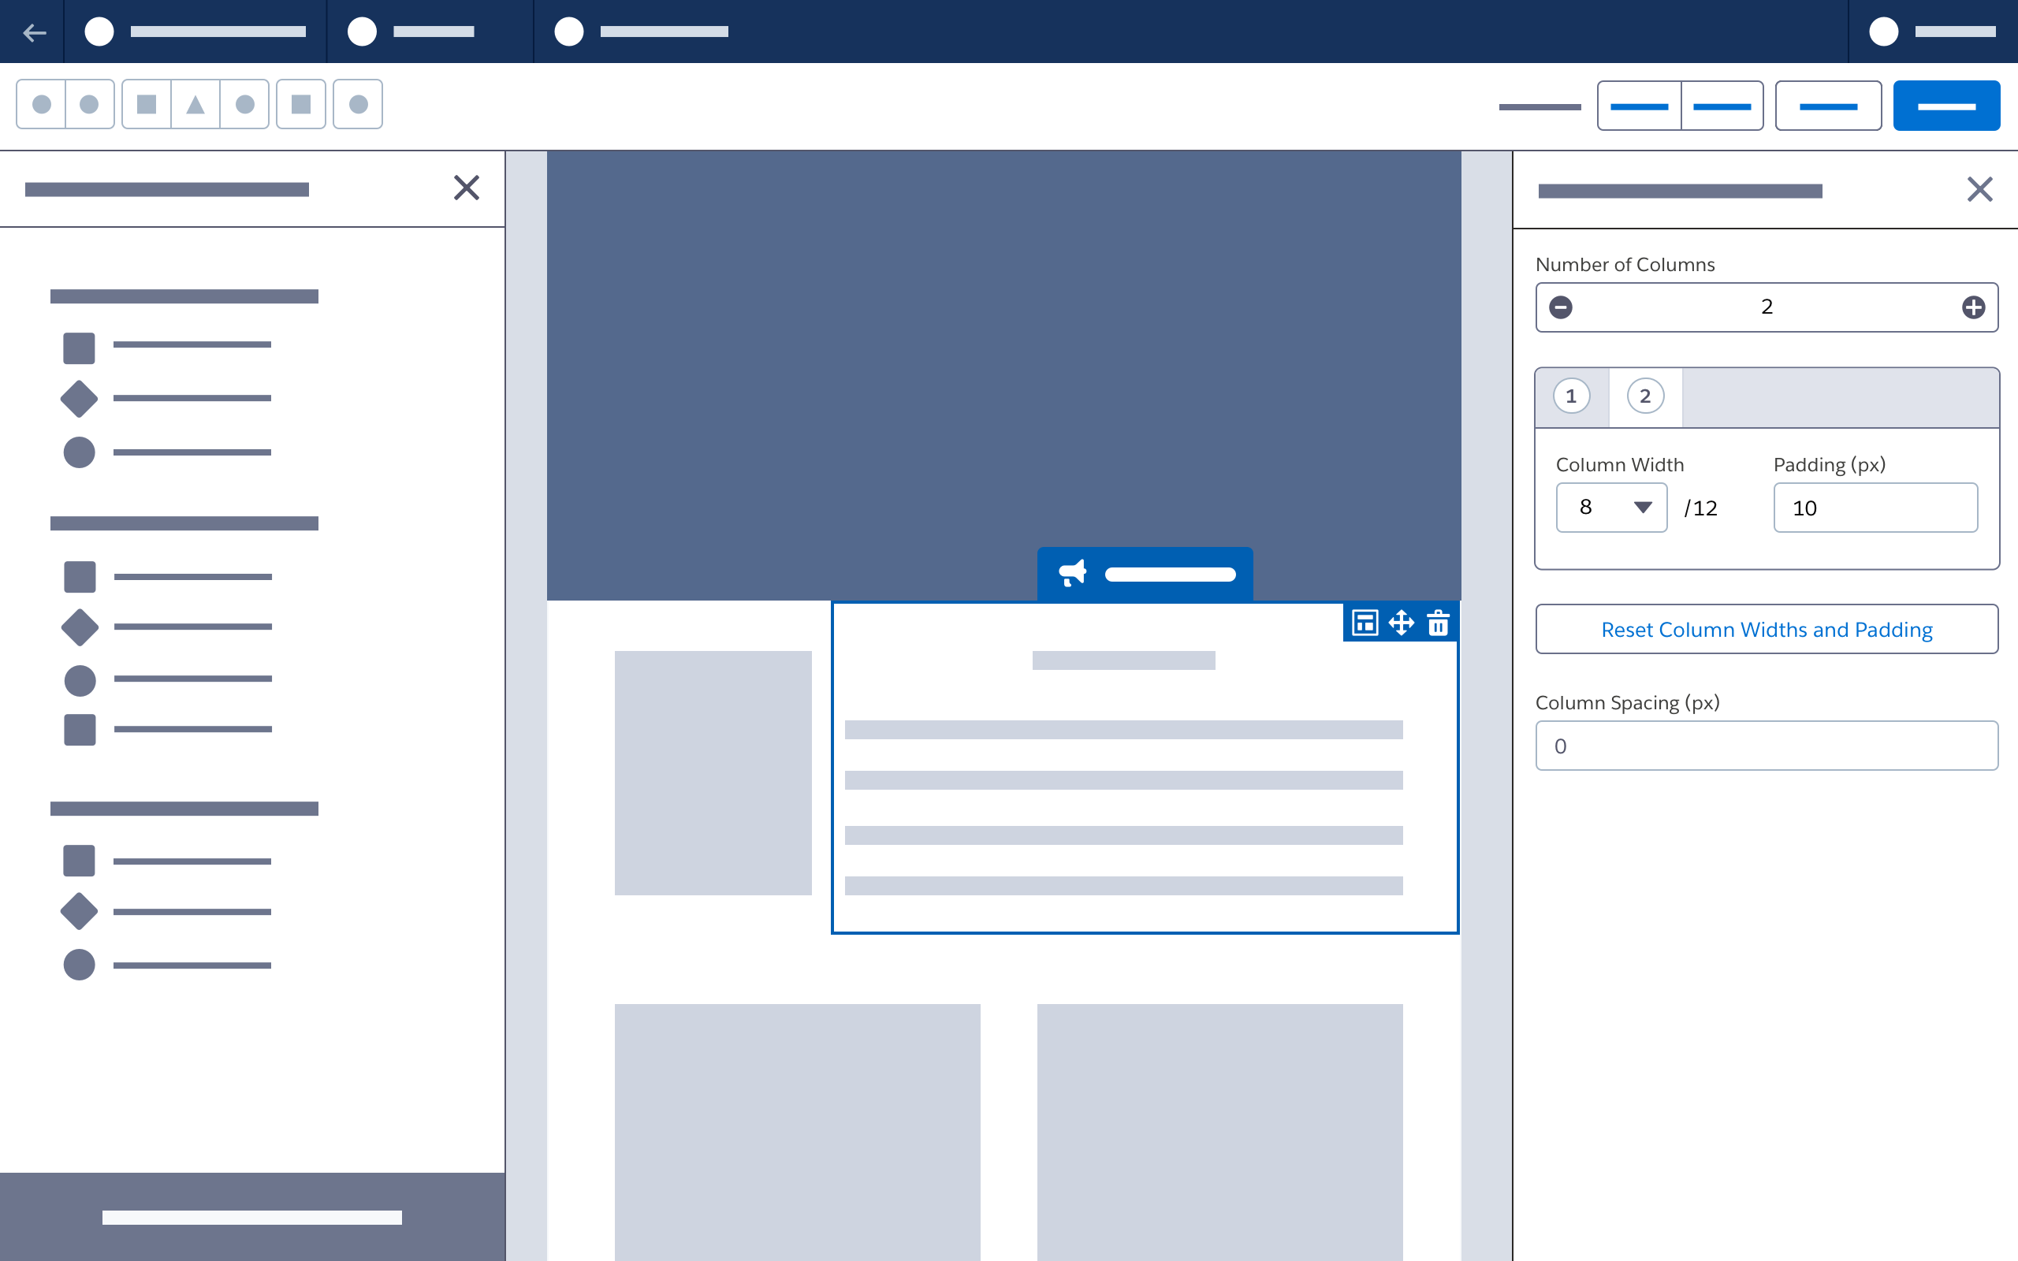Image resolution: width=2018 pixels, height=1261 pixels.
Task: Select the triangle shape tool
Action: [x=196, y=103]
